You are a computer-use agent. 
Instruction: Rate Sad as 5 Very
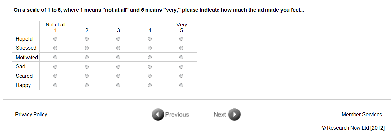point(181,67)
